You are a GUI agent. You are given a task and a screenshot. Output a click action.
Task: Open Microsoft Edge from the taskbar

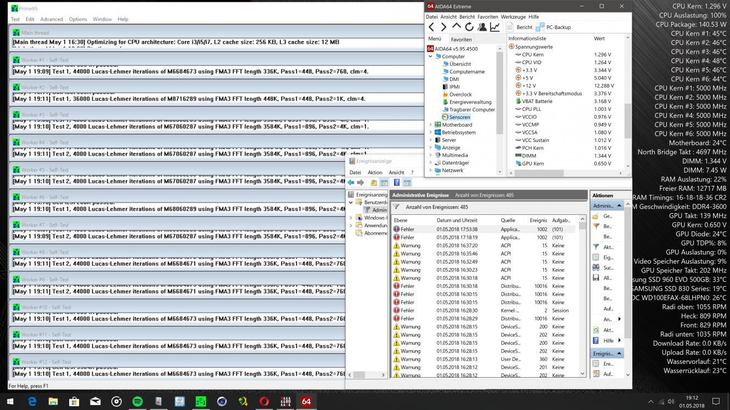click(32, 401)
